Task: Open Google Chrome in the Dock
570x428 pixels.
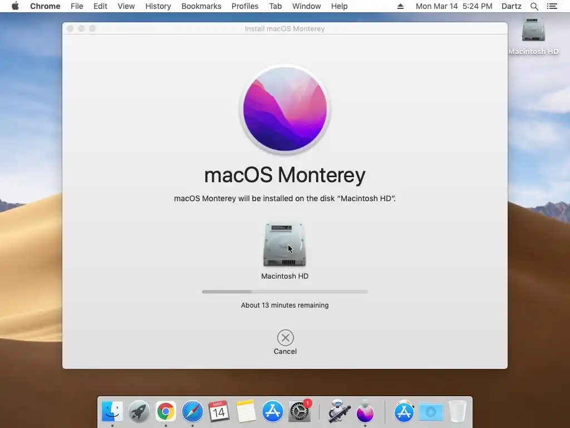Action: 166,412
